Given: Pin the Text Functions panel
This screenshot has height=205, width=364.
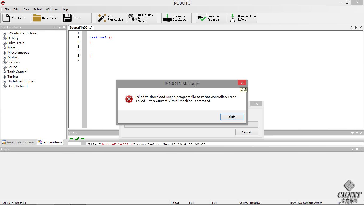Looking at the screenshot, I should coord(59,27).
